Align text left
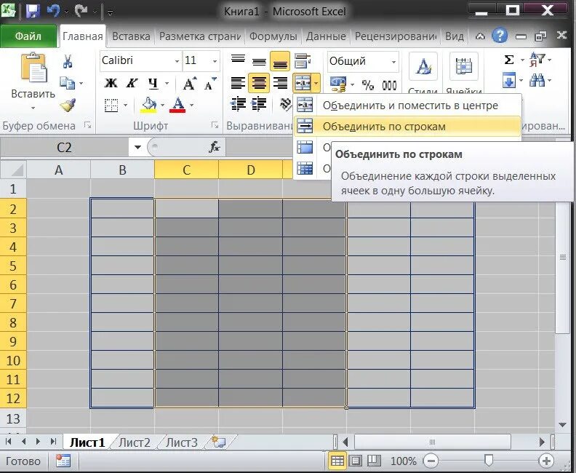This screenshot has width=576, height=473. click(x=238, y=83)
